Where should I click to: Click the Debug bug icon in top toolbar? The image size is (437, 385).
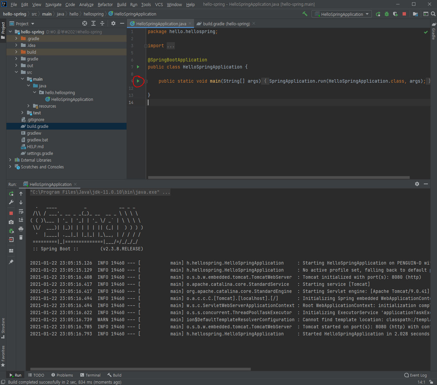click(387, 14)
